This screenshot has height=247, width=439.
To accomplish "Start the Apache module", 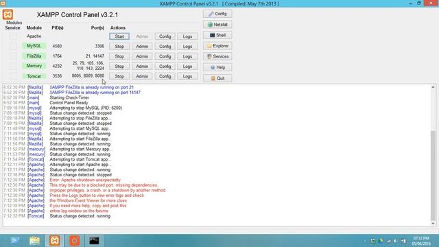I will point(119,36).
